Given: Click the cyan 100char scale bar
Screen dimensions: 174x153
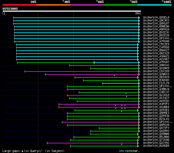Looking at the screenshot, I should (x=122, y=151).
